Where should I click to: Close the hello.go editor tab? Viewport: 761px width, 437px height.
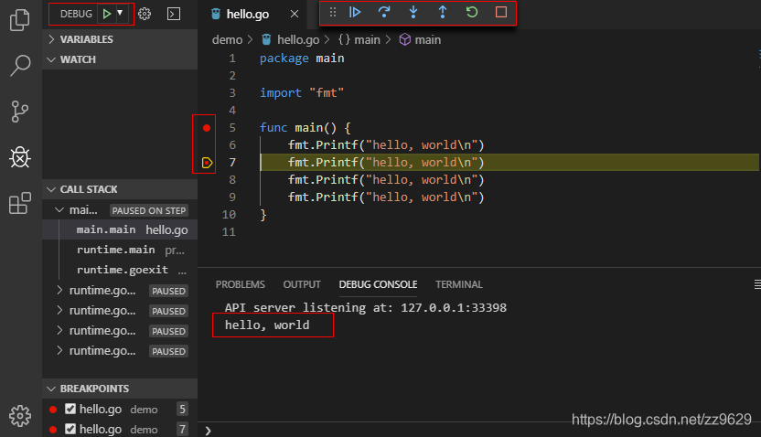295,14
